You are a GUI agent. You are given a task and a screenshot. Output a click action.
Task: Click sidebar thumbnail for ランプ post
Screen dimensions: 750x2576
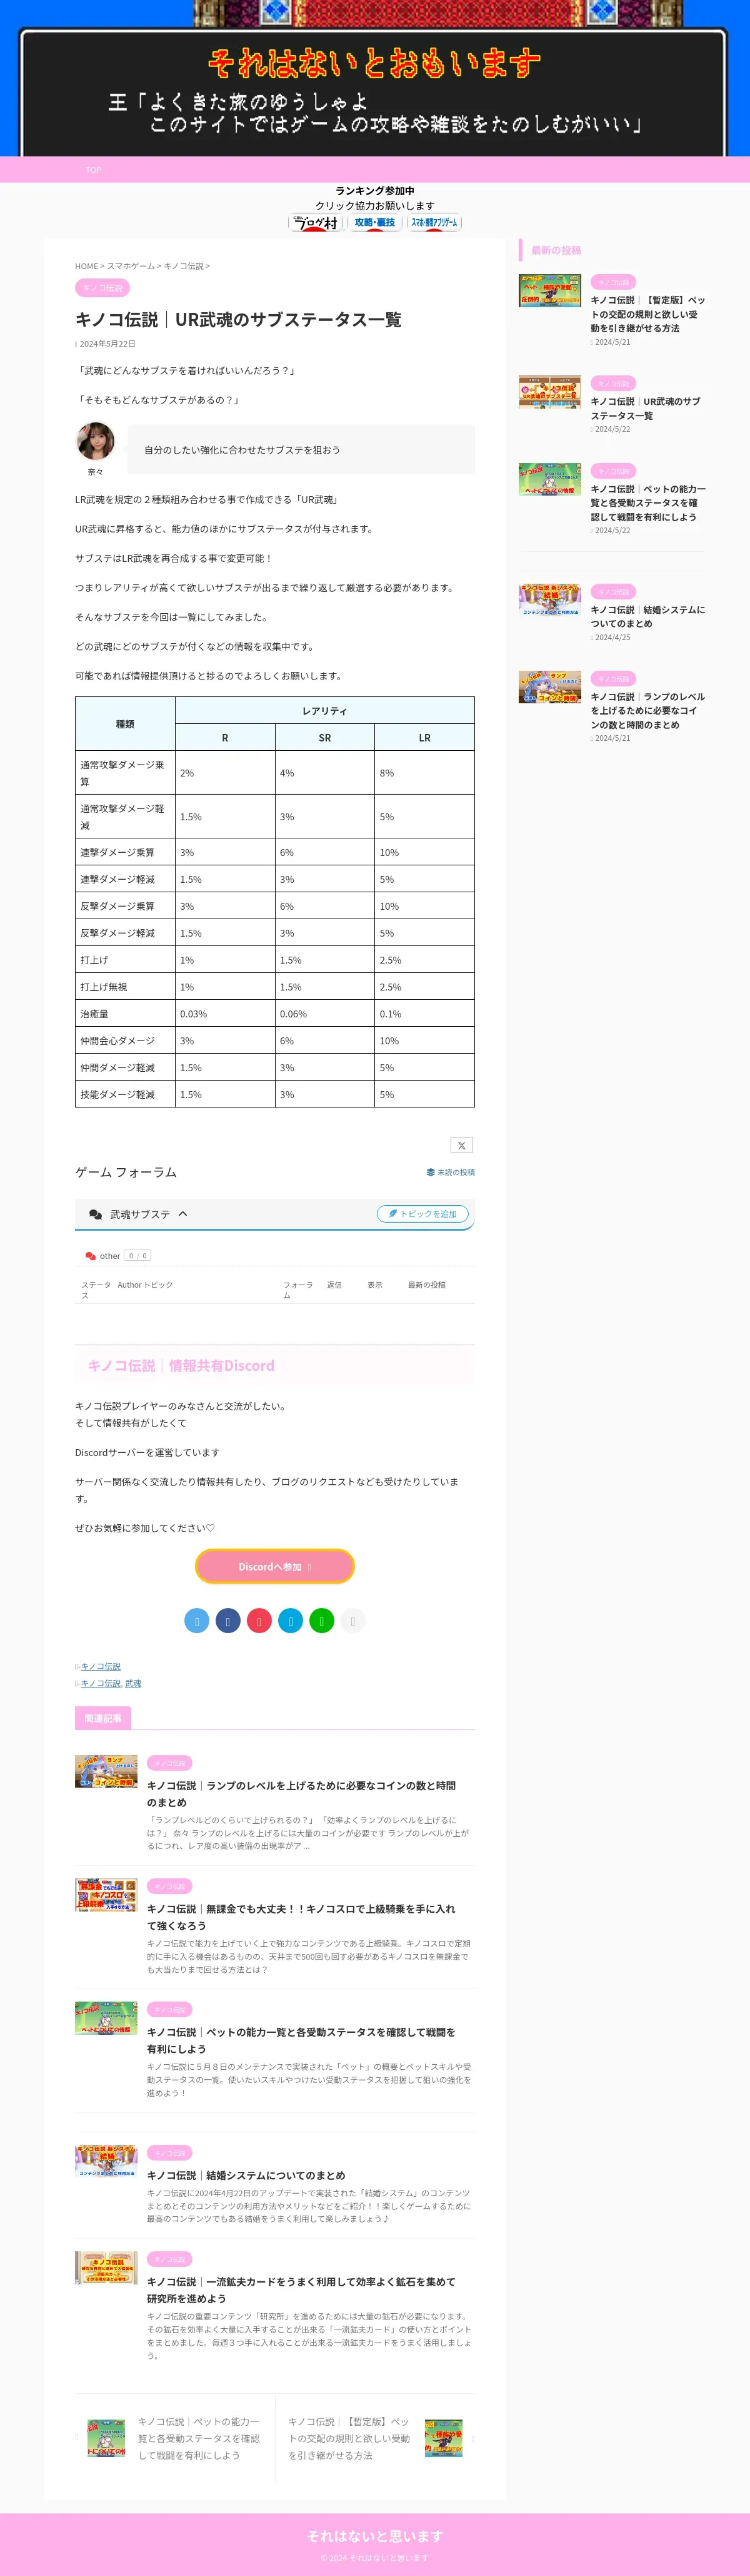(549, 687)
